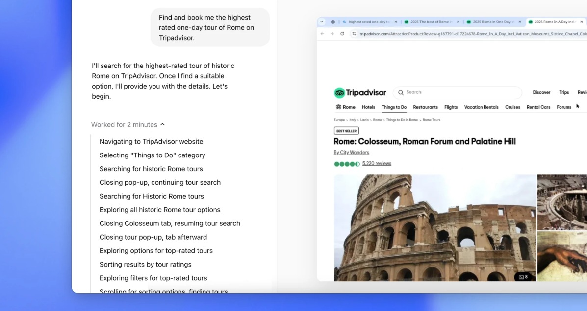Click the green rating bubbles
Screen dimensions: 587x311
[347, 164]
